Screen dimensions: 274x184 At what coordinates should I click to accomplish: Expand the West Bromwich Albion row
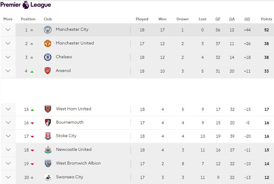point(8,163)
